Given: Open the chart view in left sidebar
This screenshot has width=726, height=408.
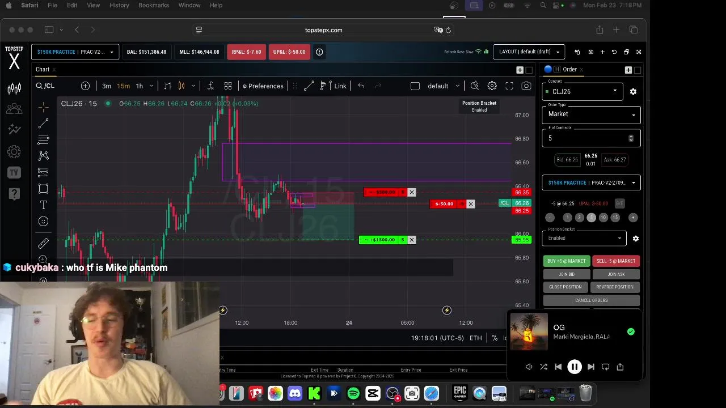Looking at the screenshot, I should coord(14,88).
